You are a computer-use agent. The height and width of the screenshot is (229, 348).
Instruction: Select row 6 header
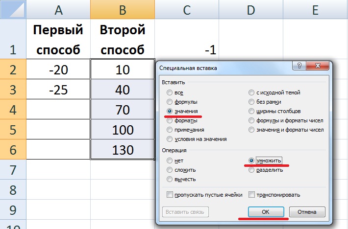tap(13, 149)
